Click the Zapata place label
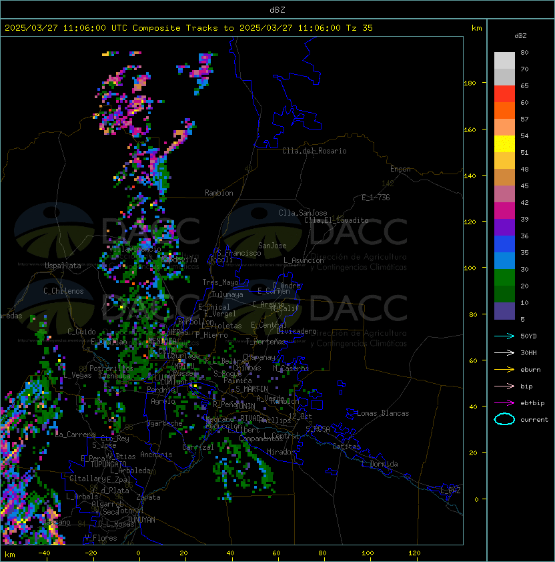Viewport: 555px width, 562px height. click(x=148, y=497)
